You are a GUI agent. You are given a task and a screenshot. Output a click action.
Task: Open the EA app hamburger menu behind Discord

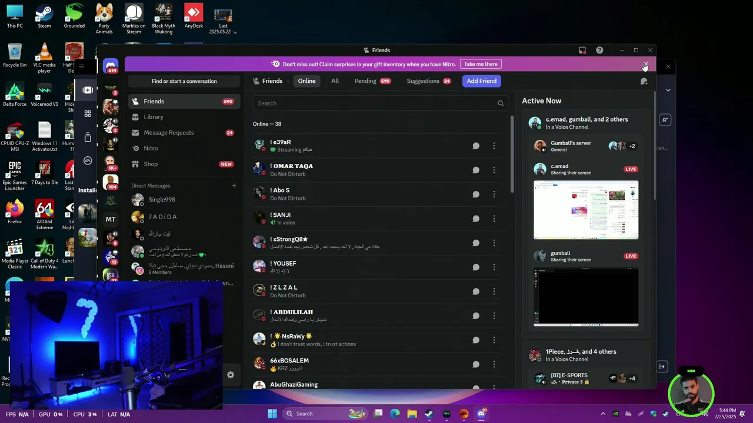[x=82, y=66]
